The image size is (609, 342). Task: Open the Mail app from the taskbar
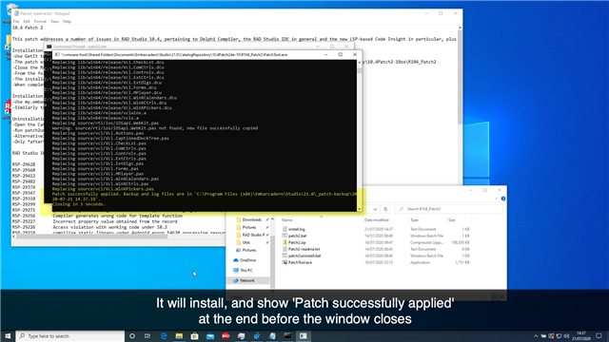[210, 335]
